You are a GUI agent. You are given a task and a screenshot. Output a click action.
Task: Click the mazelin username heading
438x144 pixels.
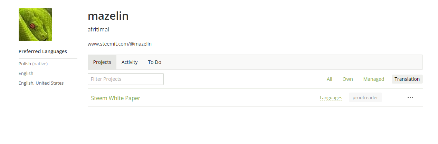(x=108, y=16)
